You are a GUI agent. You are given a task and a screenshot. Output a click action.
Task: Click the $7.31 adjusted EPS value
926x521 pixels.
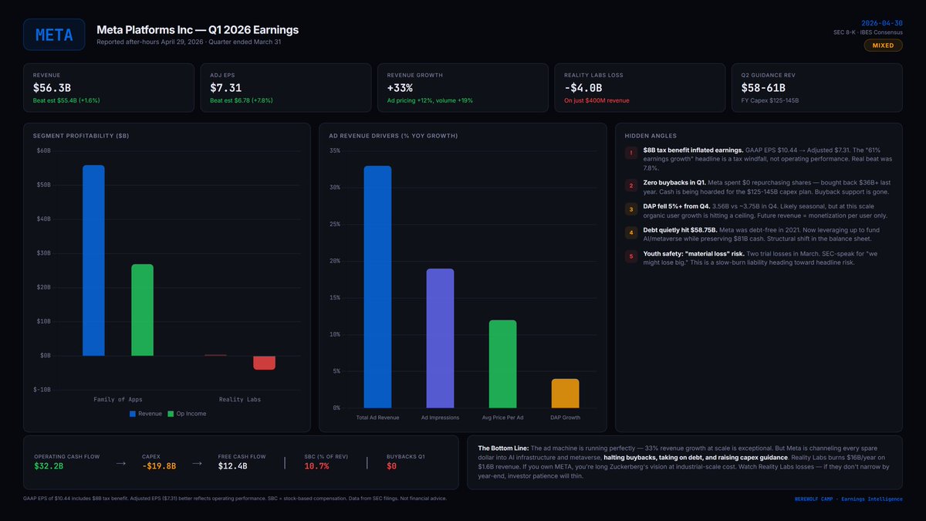[226, 88]
